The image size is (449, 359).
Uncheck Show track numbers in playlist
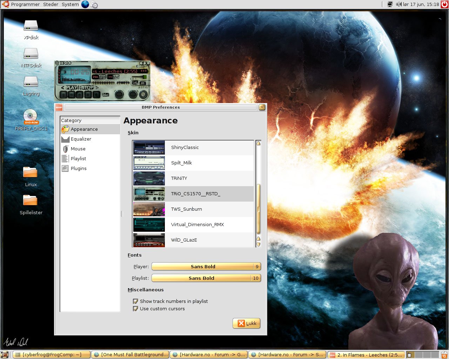point(135,301)
